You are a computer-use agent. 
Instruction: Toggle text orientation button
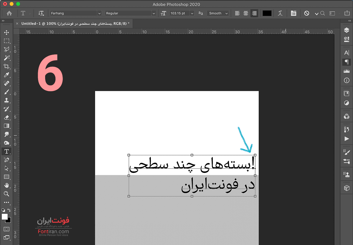(41, 13)
